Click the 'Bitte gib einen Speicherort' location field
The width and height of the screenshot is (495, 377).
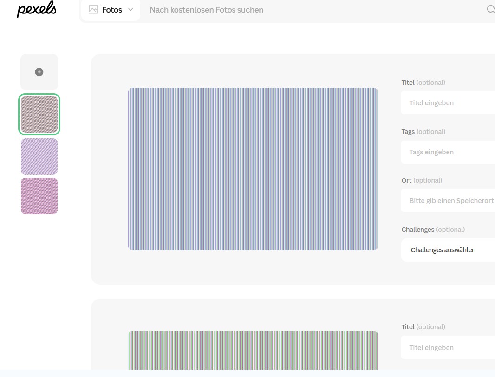pyautogui.click(x=448, y=201)
